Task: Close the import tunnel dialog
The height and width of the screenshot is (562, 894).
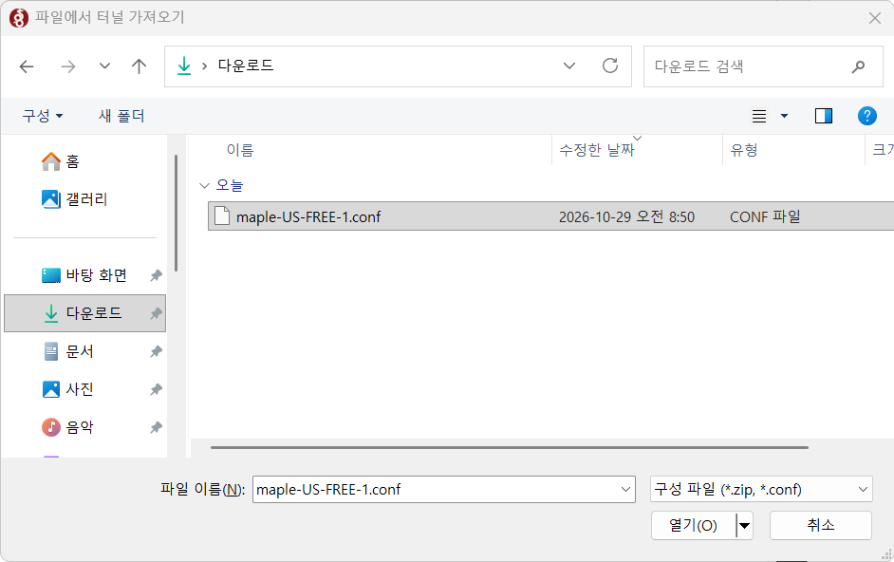Action: tap(875, 18)
